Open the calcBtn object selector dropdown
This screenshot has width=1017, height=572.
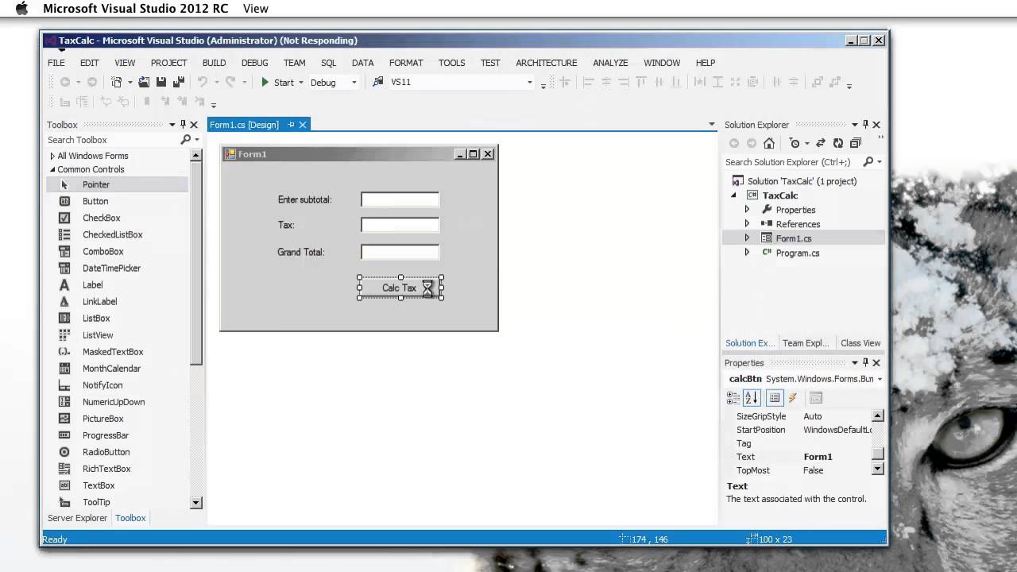pos(880,379)
